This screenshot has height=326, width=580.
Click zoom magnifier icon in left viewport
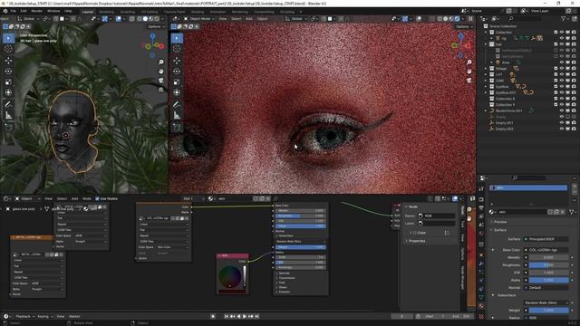point(161,62)
